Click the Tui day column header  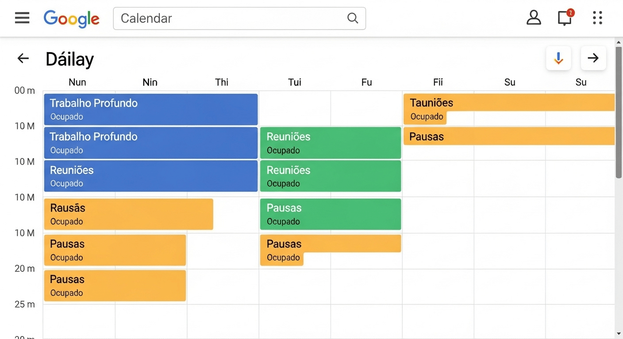pyautogui.click(x=295, y=82)
